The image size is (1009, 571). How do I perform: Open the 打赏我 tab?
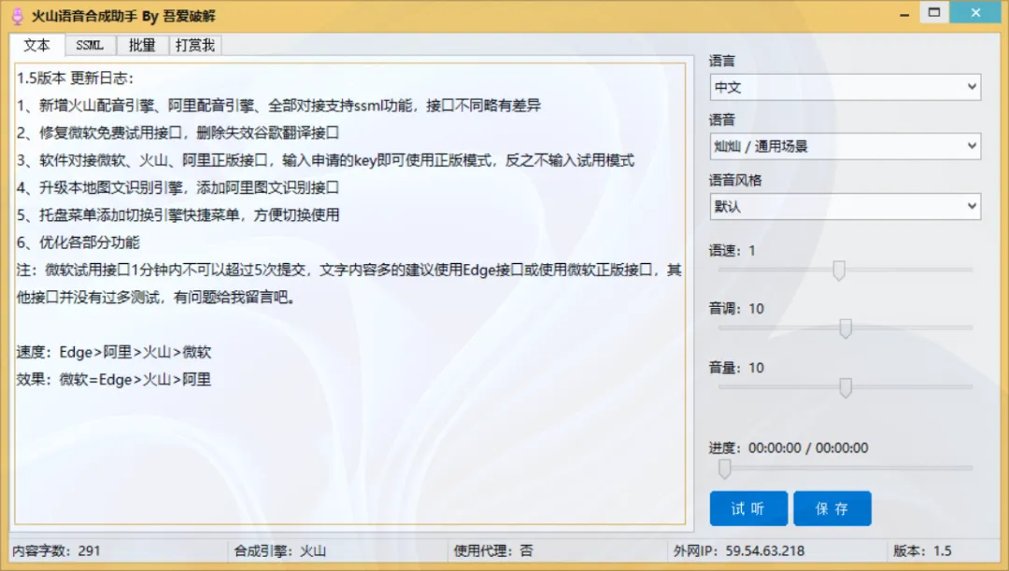[195, 45]
